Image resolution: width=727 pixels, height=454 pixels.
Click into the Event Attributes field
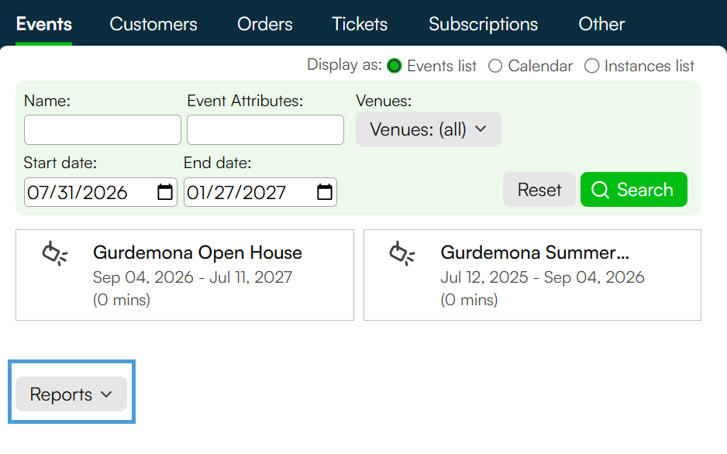point(265,129)
